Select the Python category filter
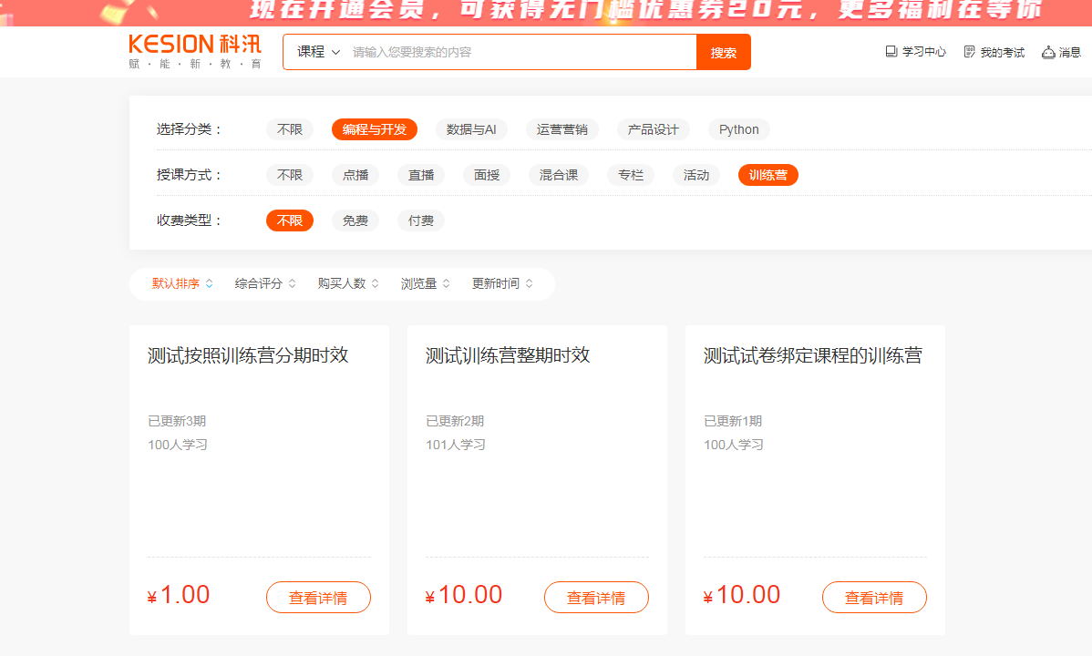This screenshot has height=656, width=1092. pyautogui.click(x=738, y=129)
